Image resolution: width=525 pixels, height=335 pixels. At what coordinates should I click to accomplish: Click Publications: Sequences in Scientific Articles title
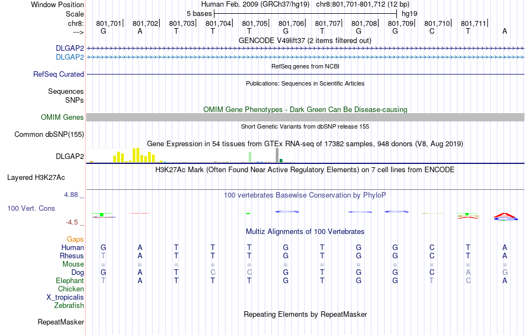[305, 83]
